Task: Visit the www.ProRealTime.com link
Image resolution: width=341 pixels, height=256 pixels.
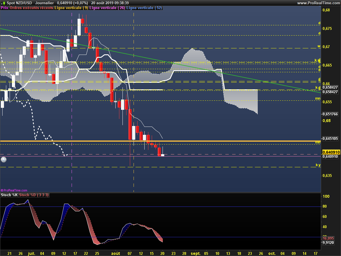Action: pos(318,3)
